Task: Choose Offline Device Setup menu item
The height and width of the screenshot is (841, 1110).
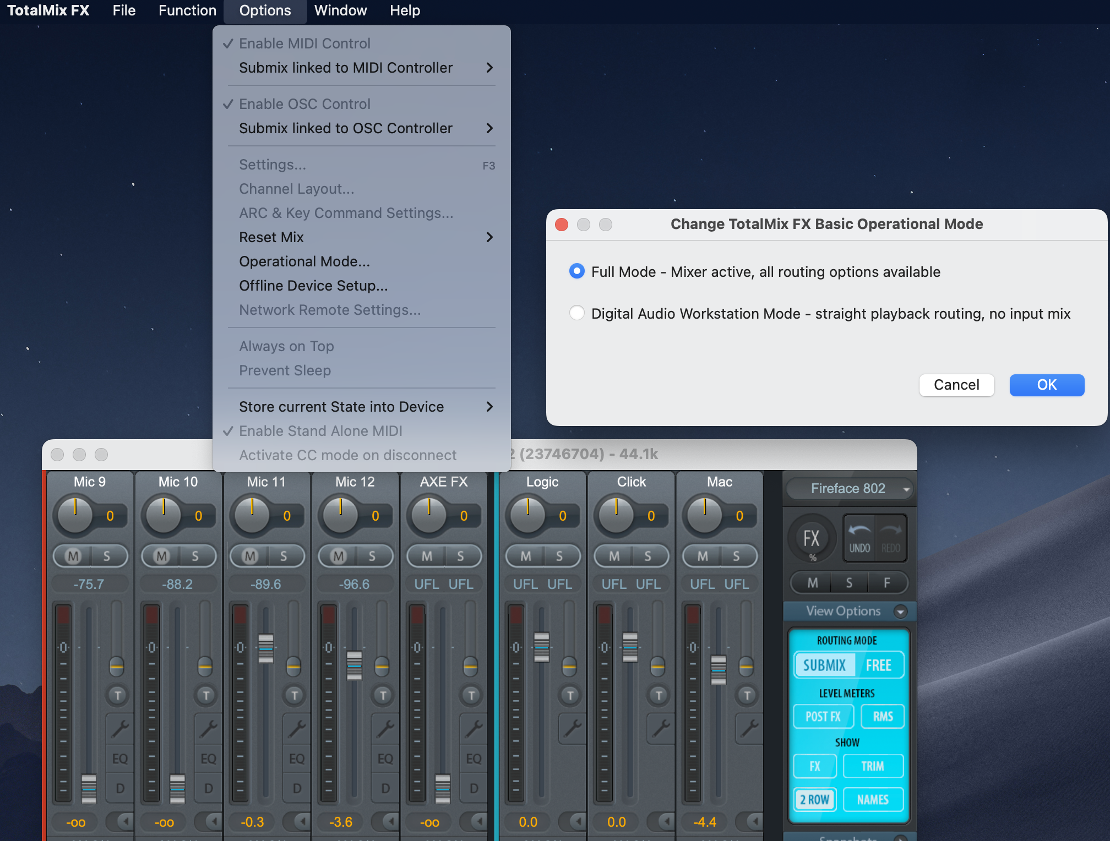Action: (362, 286)
